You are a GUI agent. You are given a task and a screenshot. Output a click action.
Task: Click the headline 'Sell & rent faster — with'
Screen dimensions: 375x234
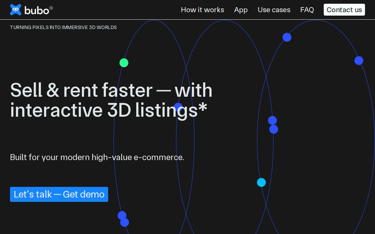[x=111, y=90]
